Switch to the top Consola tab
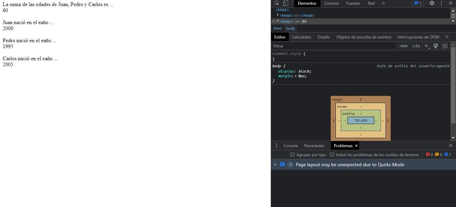The image size is (456, 207). [331, 3]
